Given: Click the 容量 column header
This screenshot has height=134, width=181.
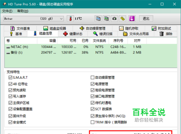Looking at the screenshot, I should tap(47, 40).
